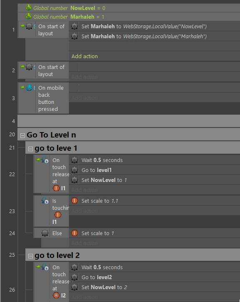Viewport: 240px width, 302px height.
Task: Click the globe icon beside NowLevel global
Action: pyautogui.click(x=28, y=8)
